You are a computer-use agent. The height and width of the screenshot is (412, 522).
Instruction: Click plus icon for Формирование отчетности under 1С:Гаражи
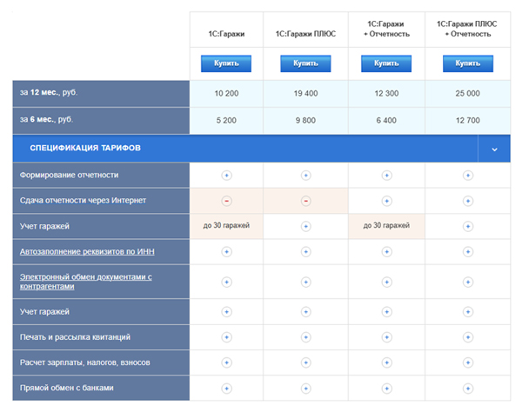[226, 175]
